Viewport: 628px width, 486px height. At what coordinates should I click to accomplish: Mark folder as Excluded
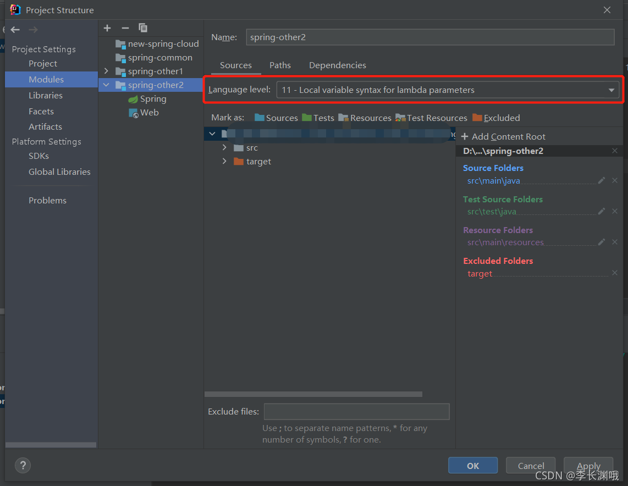click(x=496, y=118)
